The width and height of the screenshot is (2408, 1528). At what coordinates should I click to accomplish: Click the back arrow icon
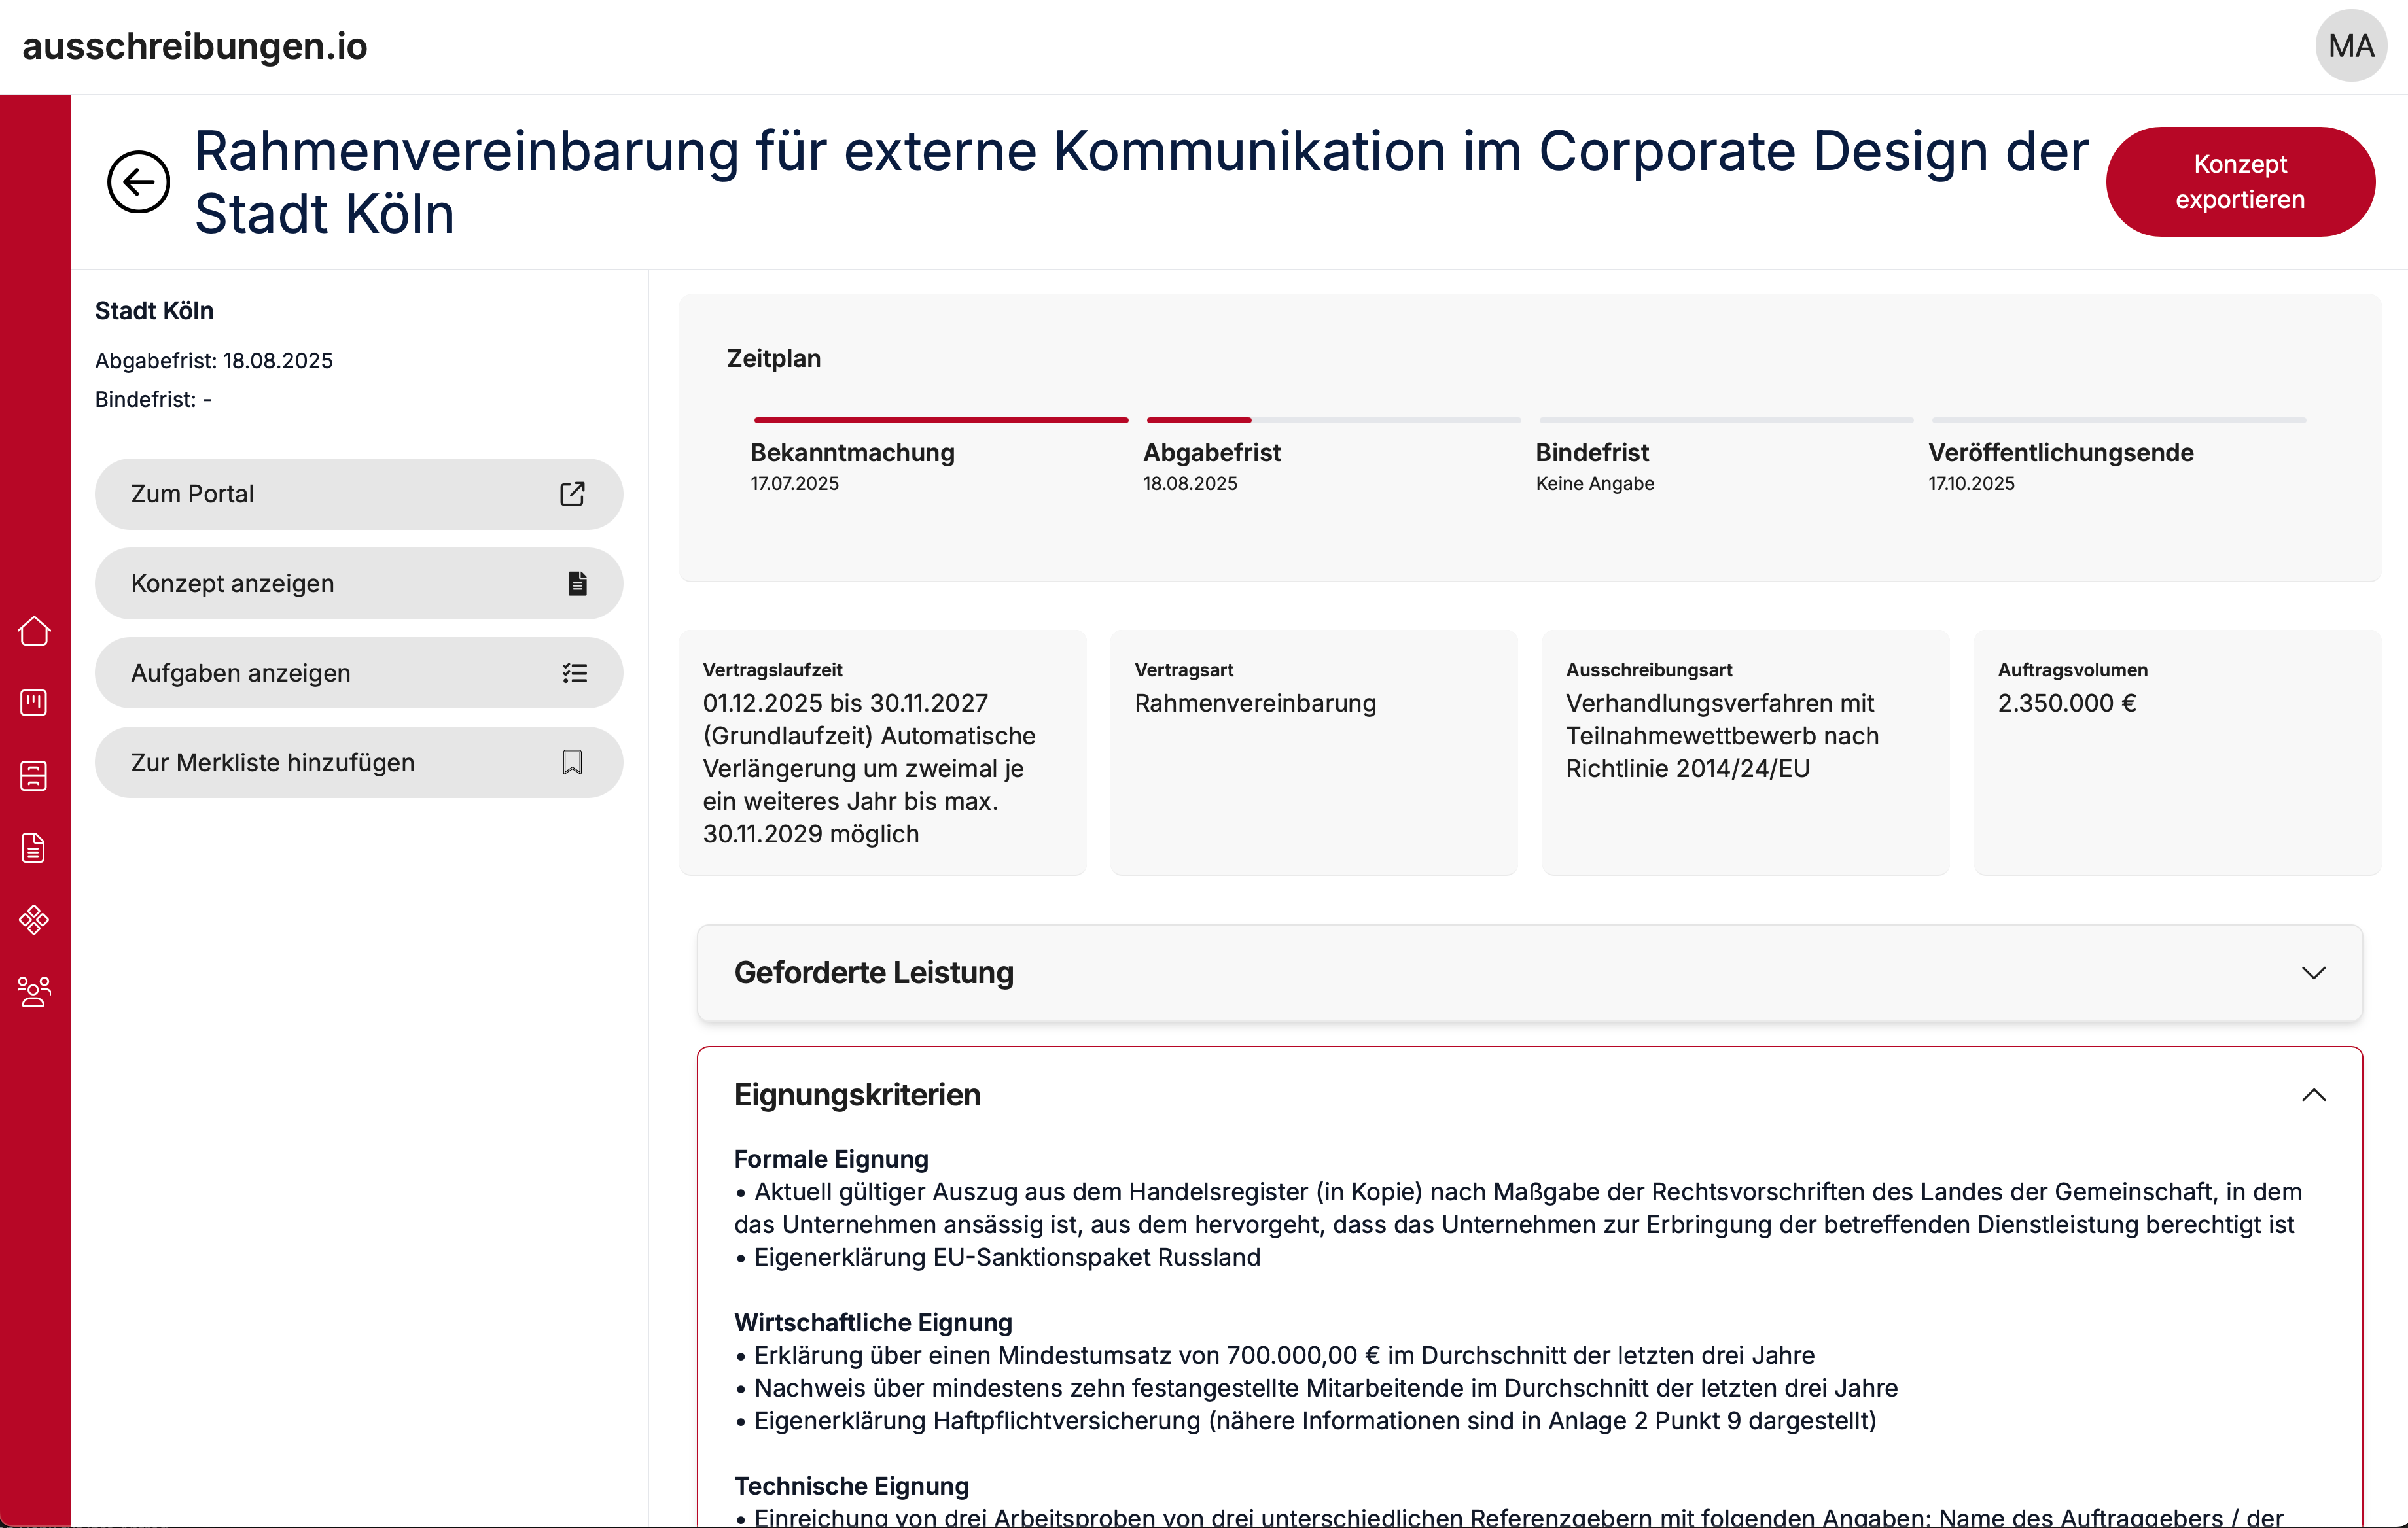pos(138,182)
